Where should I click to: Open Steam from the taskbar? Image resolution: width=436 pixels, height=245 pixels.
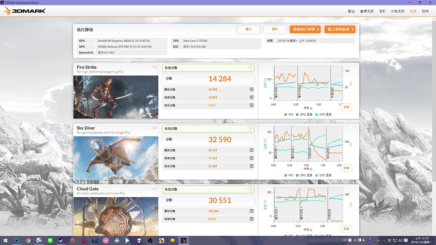[61, 241]
